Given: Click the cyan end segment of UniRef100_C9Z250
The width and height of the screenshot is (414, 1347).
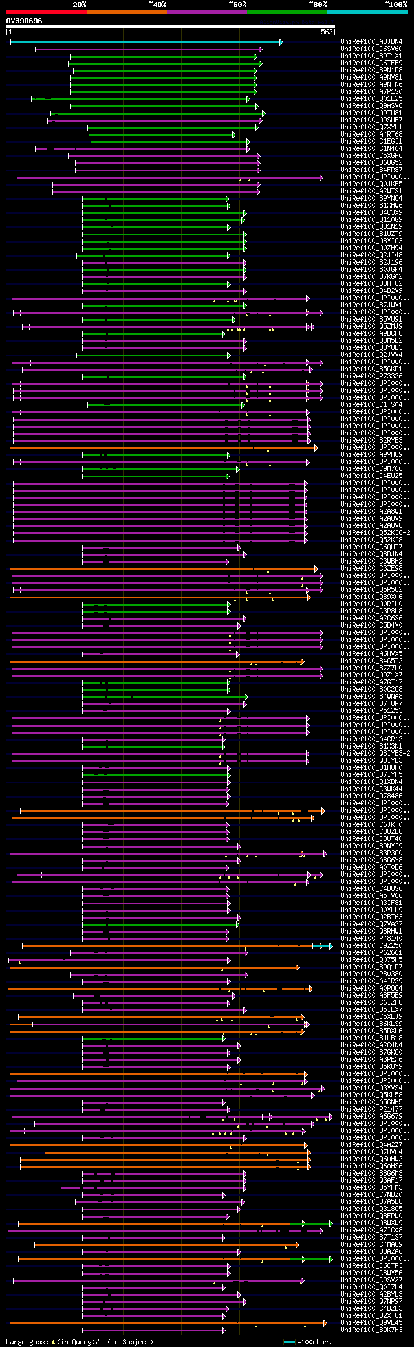Looking at the screenshot, I should click(322, 946).
